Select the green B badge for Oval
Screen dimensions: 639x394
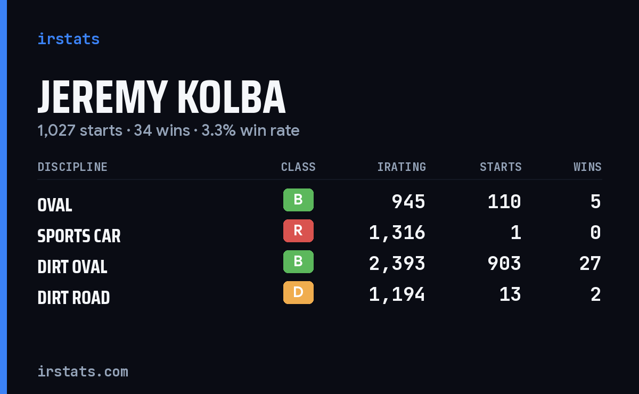pos(298,200)
